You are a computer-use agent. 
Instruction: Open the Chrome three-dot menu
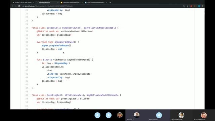tap(202, 6)
